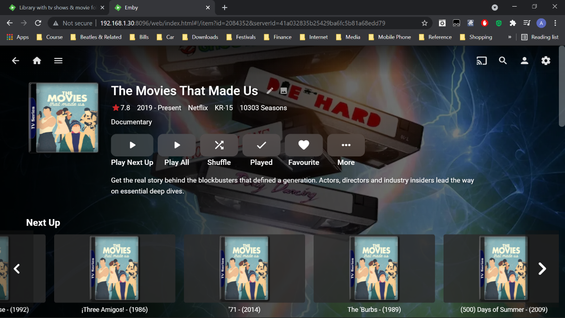Image resolution: width=565 pixels, height=318 pixels.
Task: Reload the page
Action: pyautogui.click(x=38, y=23)
